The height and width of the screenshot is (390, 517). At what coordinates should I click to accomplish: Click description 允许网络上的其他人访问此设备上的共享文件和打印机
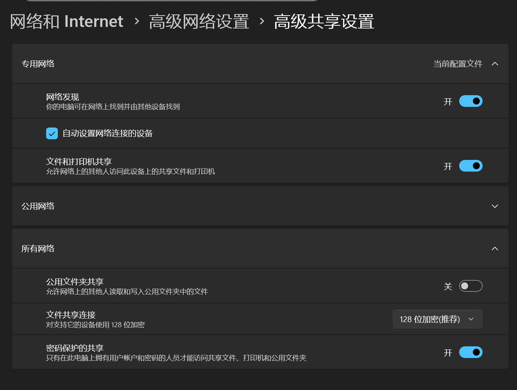click(131, 171)
